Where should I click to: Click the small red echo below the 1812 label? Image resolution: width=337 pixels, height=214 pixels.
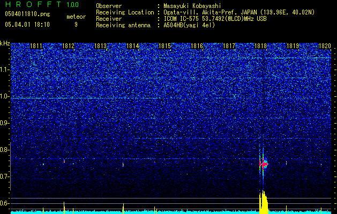point(64,161)
